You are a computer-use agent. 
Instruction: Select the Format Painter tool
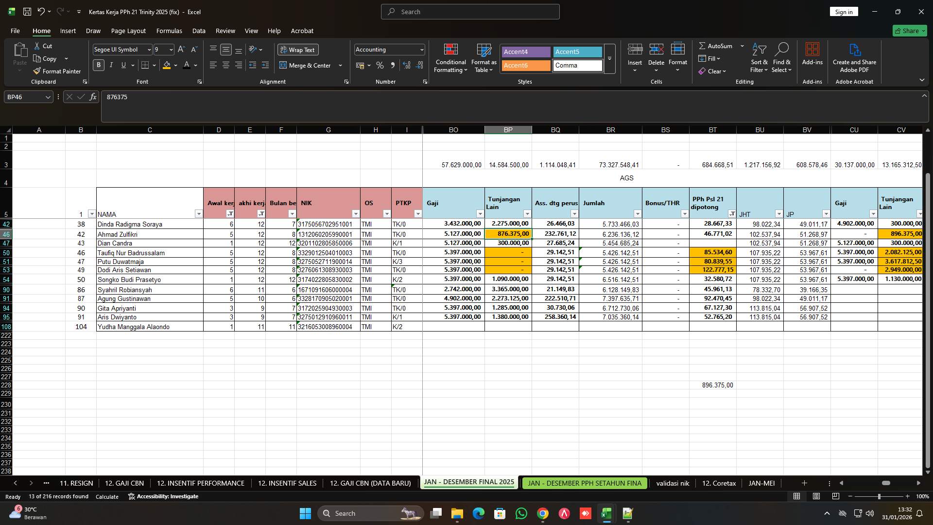tap(57, 71)
